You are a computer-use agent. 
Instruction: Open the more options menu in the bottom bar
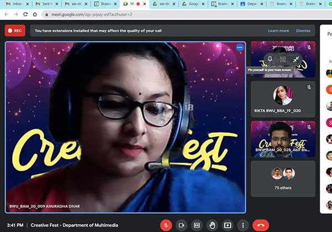[242, 225]
